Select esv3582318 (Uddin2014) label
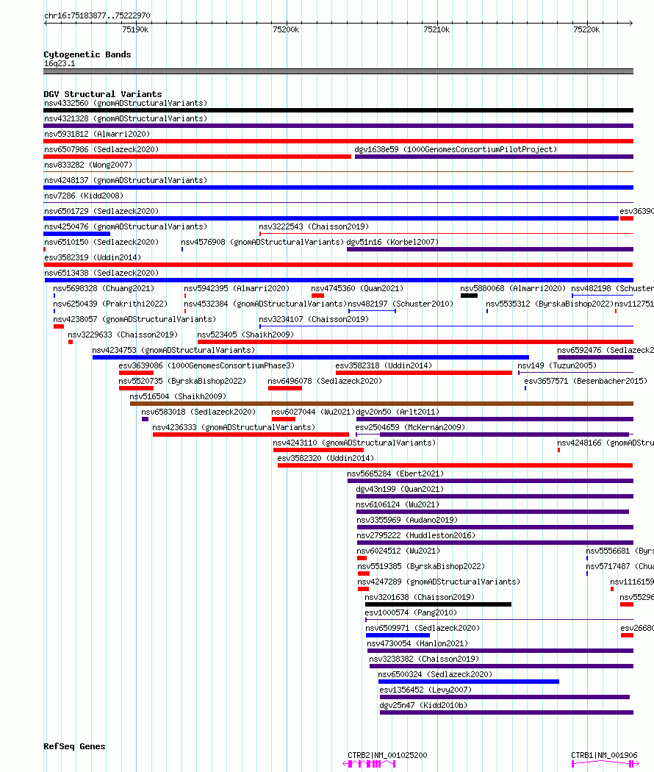The width and height of the screenshot is (654, 772). coord(384,366)
